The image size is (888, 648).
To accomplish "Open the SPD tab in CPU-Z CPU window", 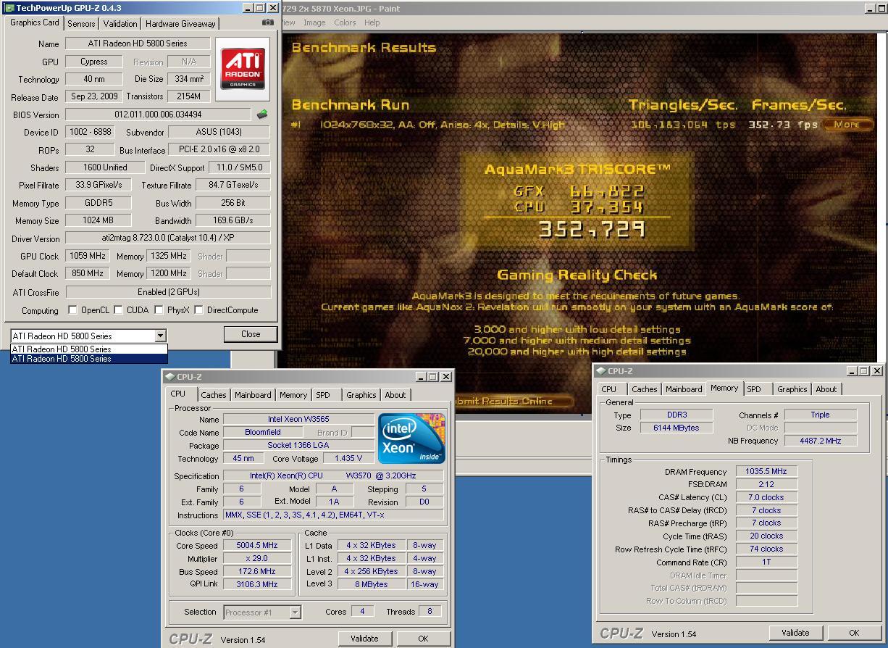I will [x=323, y=395].
